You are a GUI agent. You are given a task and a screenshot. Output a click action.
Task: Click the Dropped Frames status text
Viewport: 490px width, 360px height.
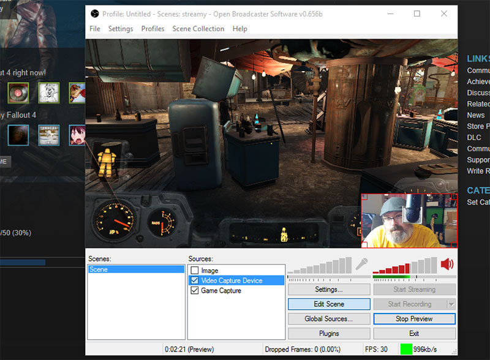pyautogui.click(x=303, y=349)
